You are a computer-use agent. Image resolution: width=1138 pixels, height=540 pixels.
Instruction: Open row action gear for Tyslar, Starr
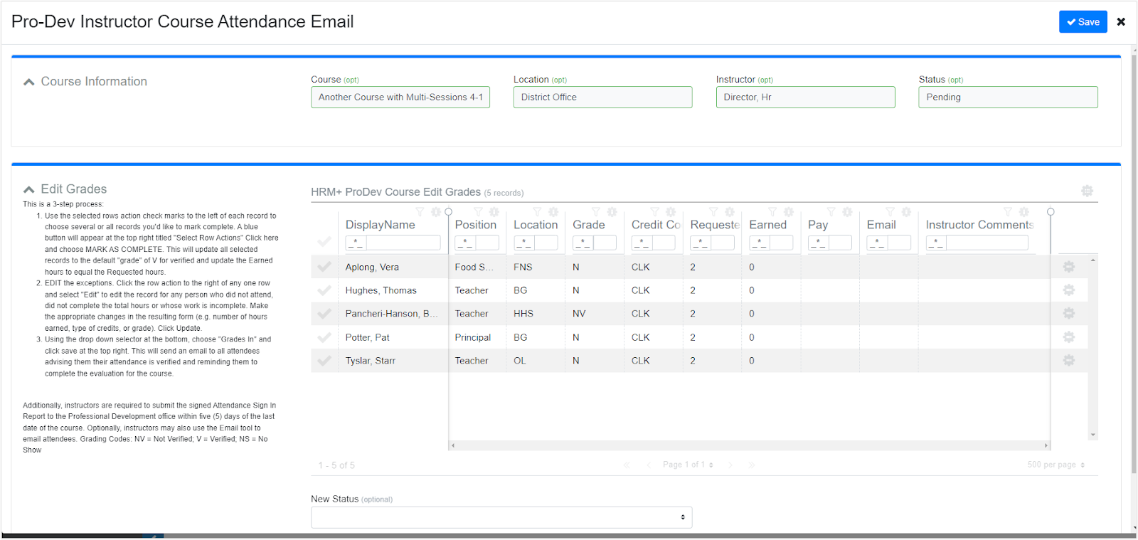(1068, 361)
